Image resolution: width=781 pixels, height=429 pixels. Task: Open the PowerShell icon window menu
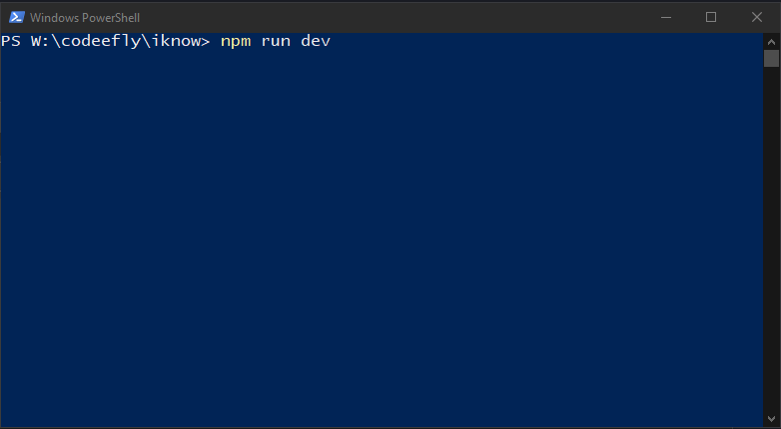(16, 17)
